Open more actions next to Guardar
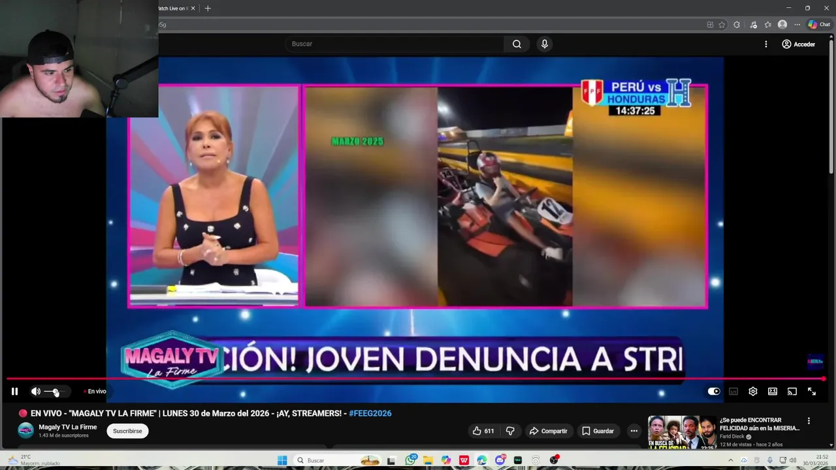836x470 pixels. [x=634, y=431]
